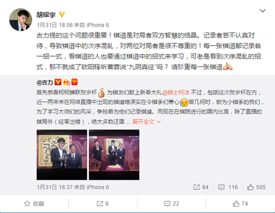The height and width of the screenshot is (213, 275).
Task: Click the repost icon showing 84
Action: tap(201, 187)
